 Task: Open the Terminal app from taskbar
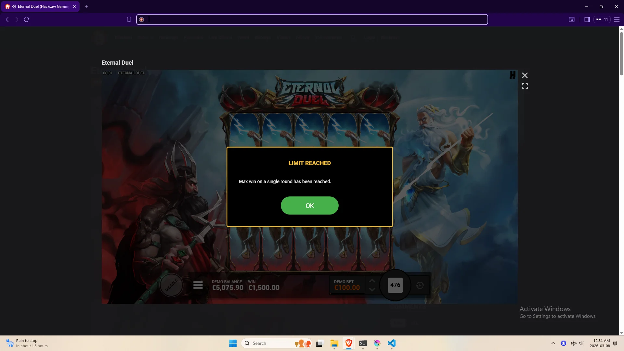[363, 343]
